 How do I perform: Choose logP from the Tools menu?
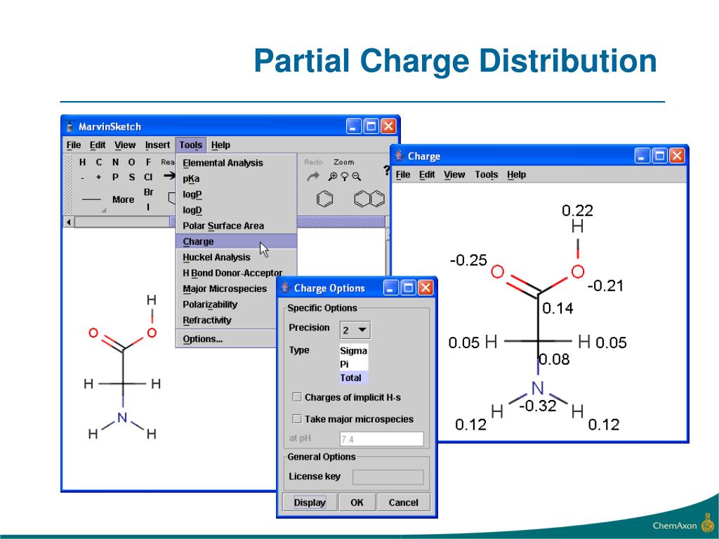(x=236, y=194)
